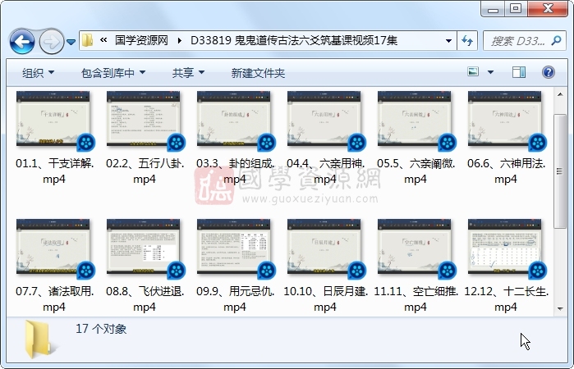
Task: Click the file name 06.6、六神用法.mp4
Action: [x=507, y=171]
